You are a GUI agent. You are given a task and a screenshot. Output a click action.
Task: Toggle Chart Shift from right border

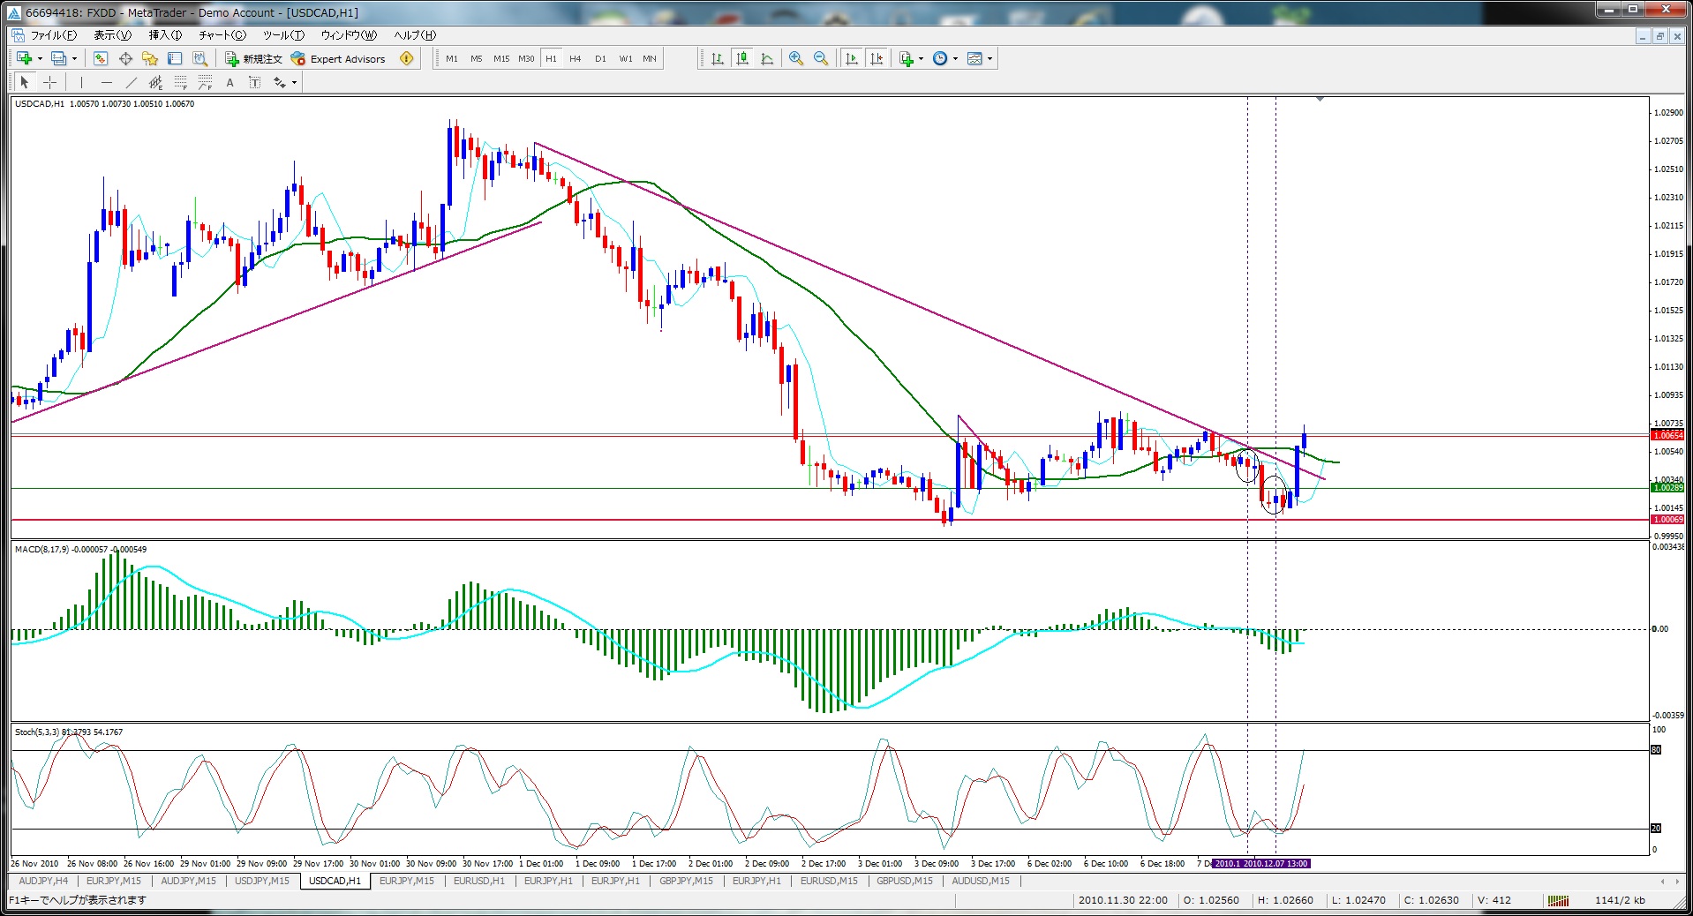pyautogui.click(x=877, y=59)
